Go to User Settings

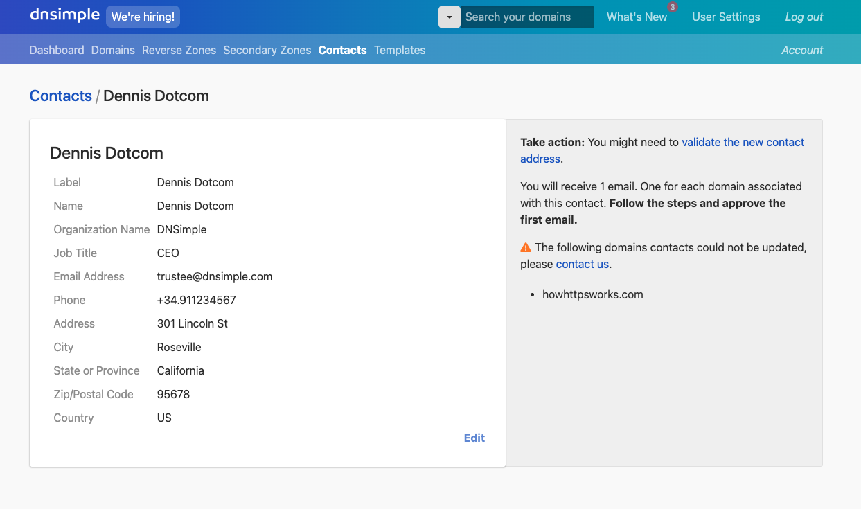click(x=726, y=17)
